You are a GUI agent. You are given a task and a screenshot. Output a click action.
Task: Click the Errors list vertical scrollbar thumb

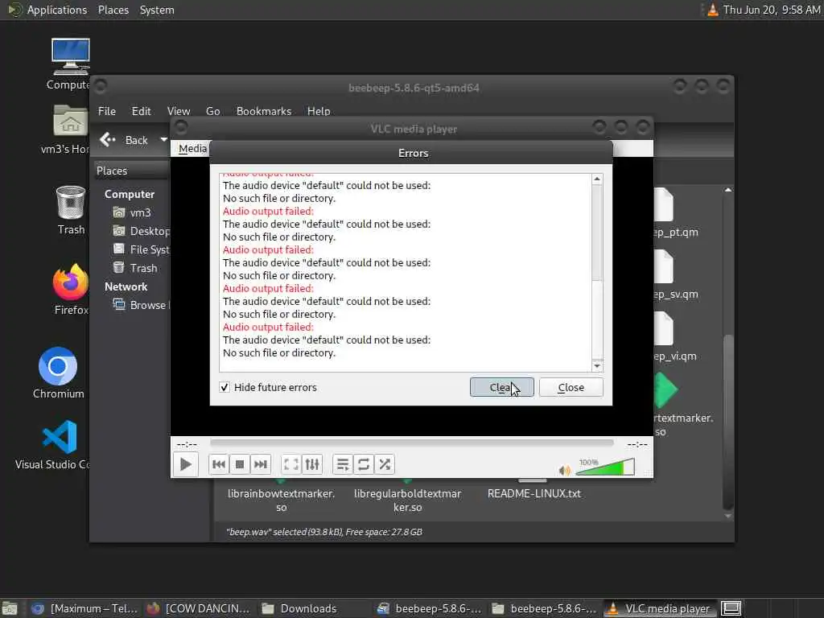(597, 233)
